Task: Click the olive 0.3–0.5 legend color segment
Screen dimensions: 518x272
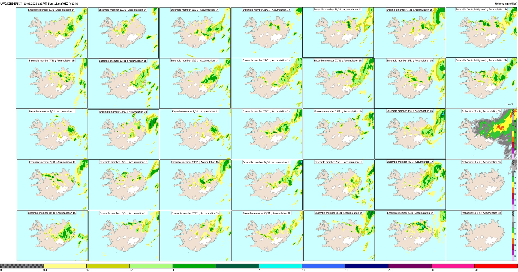Action: click(x=108, y=266)
